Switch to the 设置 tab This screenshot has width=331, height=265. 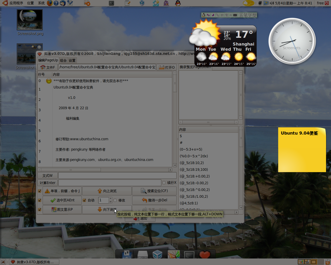click(72, 60)
